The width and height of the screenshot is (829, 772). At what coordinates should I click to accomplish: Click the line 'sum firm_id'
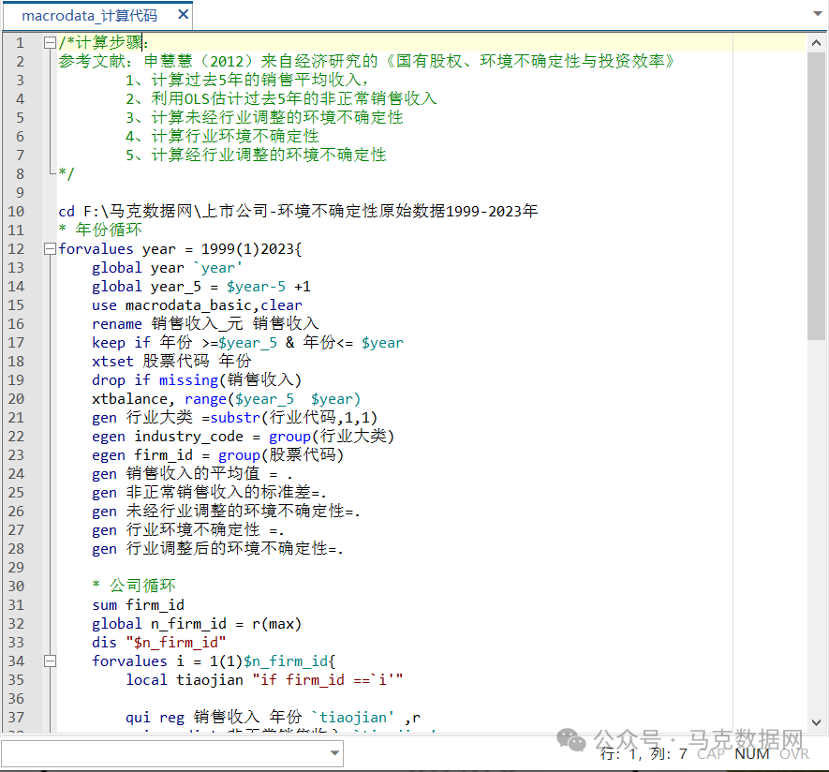138,605
